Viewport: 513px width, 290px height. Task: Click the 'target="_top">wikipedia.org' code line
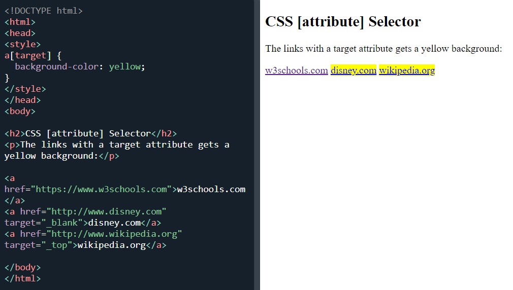pyautogui.click(x=85, y=245)
